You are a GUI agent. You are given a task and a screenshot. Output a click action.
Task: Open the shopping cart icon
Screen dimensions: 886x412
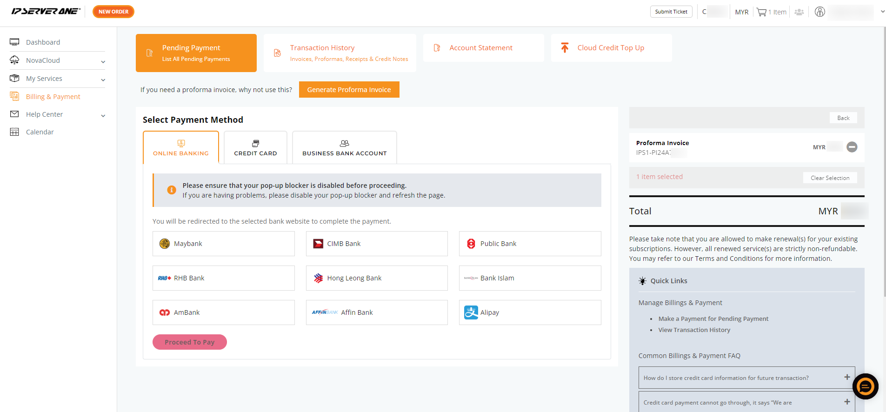pos(761,12)
